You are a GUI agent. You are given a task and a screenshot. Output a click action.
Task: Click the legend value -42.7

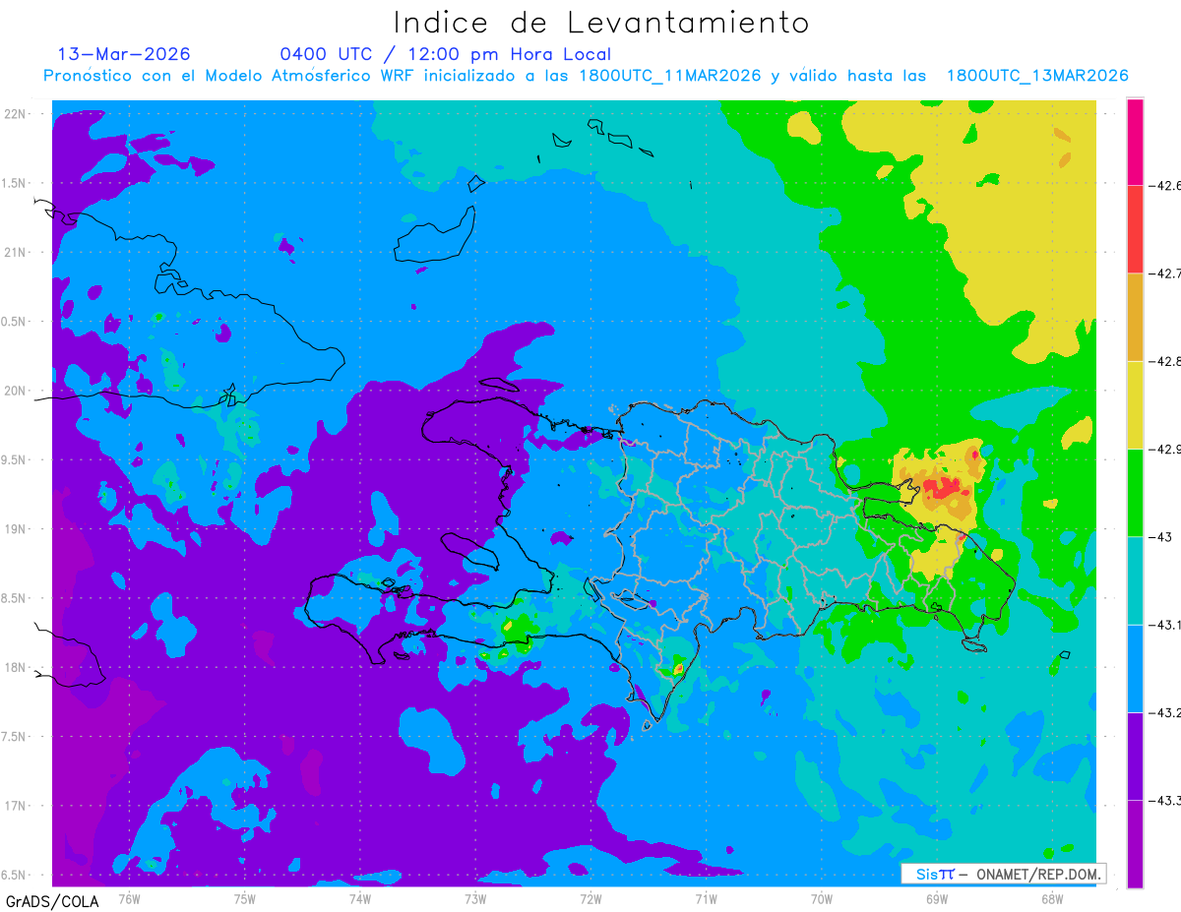1165,273
